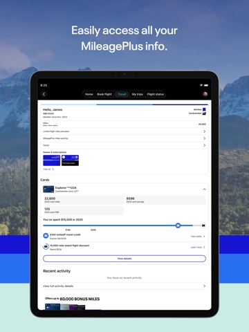Click You've spent $15,500 in 2025 text
Screen dimensions: 249x332
[x=63, y=220]
